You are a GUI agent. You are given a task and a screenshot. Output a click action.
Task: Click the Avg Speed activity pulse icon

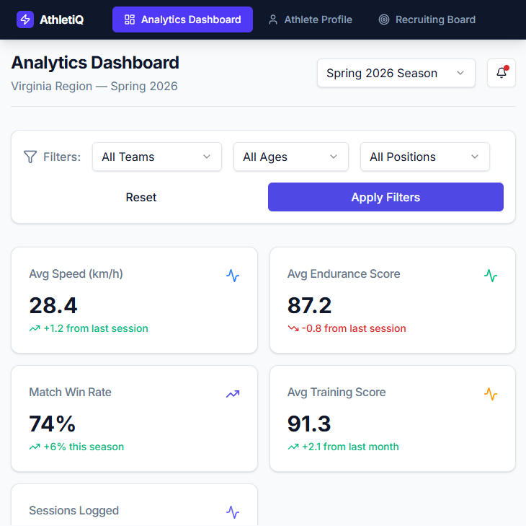coord(233,276)
